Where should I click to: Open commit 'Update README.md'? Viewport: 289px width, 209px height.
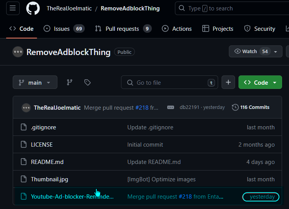pyautogui.click(x=154, y=162)
